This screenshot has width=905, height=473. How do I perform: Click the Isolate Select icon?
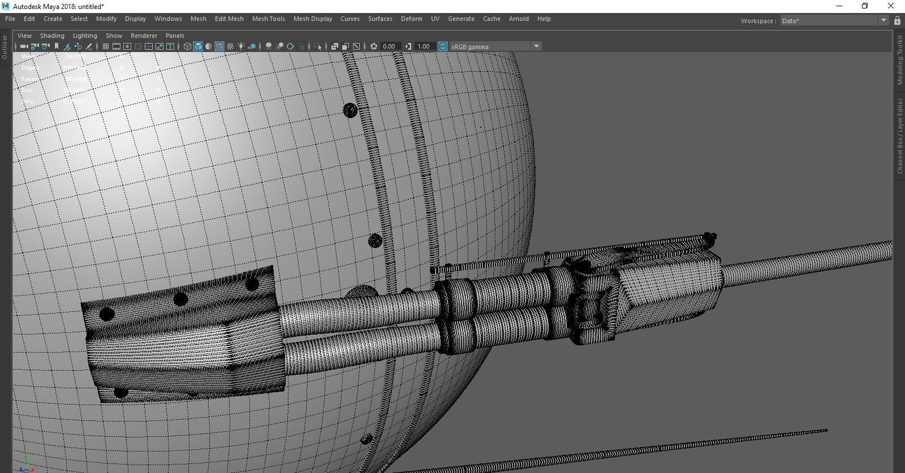pyautogui.click(x=318, y=46)
